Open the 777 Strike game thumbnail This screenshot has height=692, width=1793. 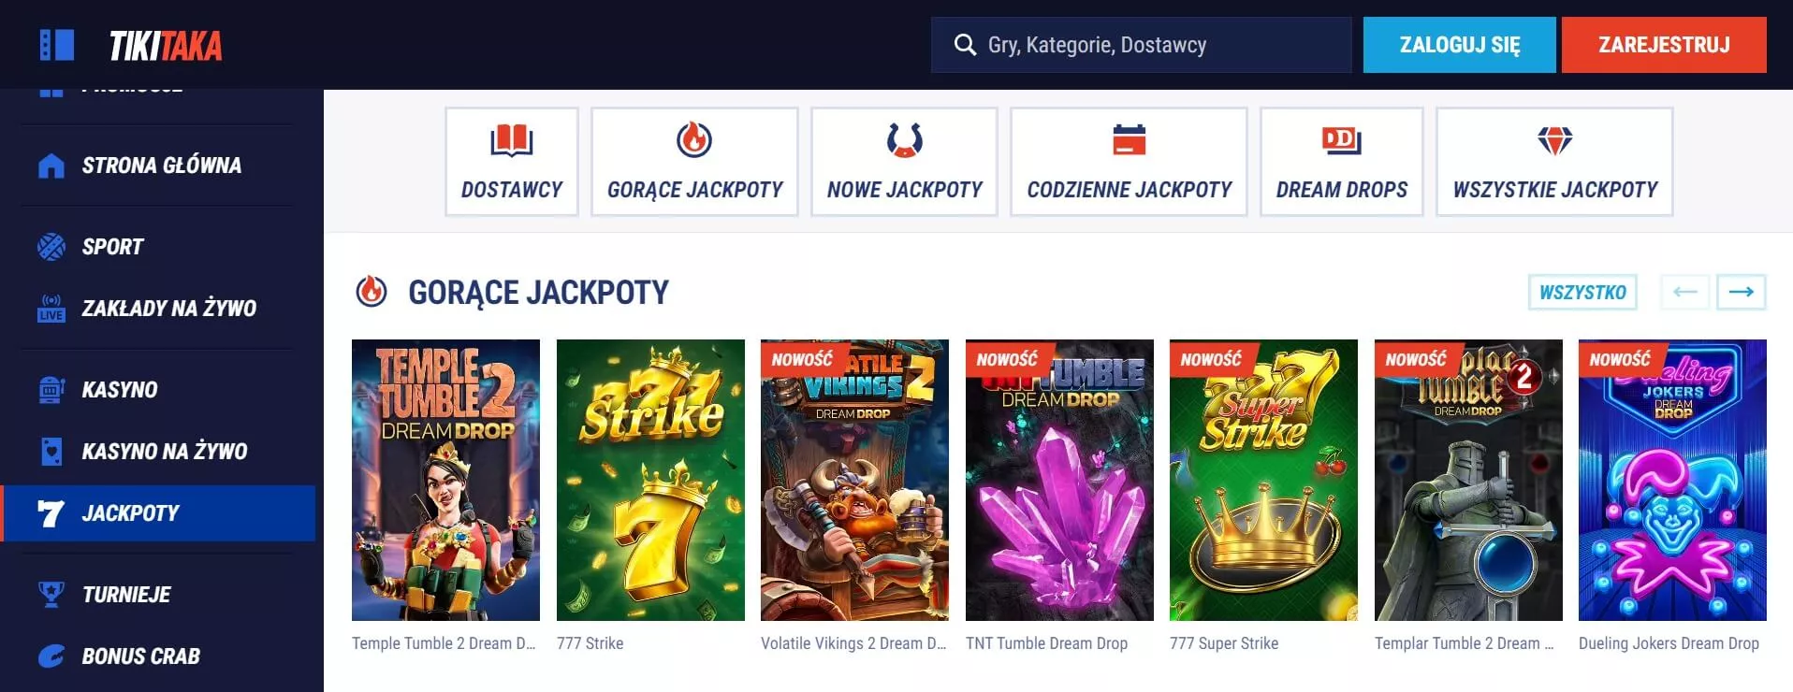click(650, 480)
